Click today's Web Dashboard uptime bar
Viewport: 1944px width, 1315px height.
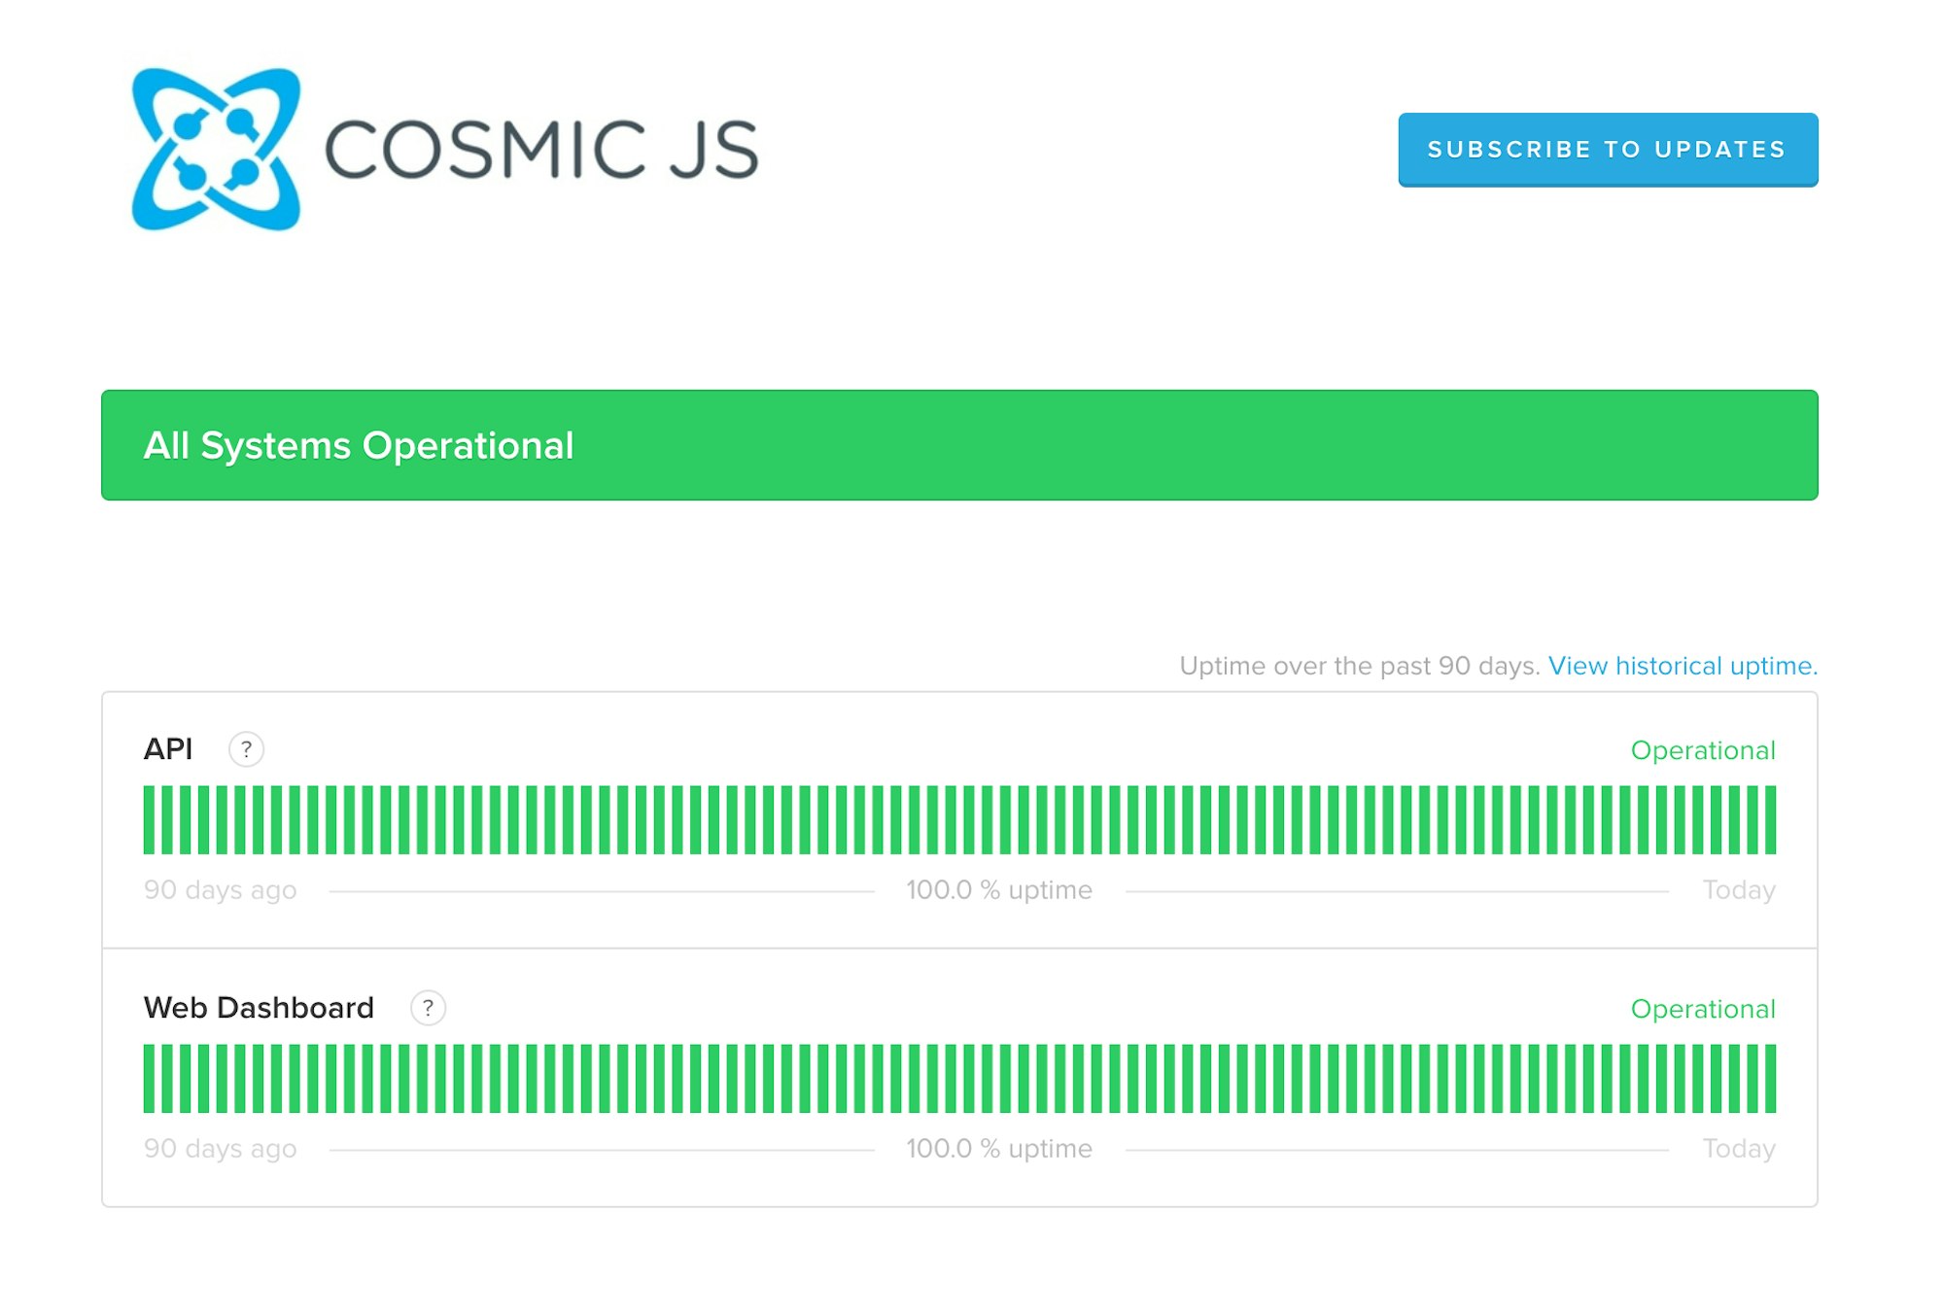pyautogui.click(x=1770, y=1079)
